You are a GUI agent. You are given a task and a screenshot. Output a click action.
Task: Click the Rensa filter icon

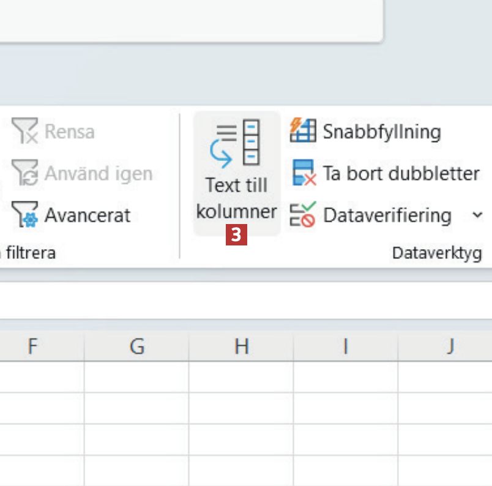coord(24,132)
